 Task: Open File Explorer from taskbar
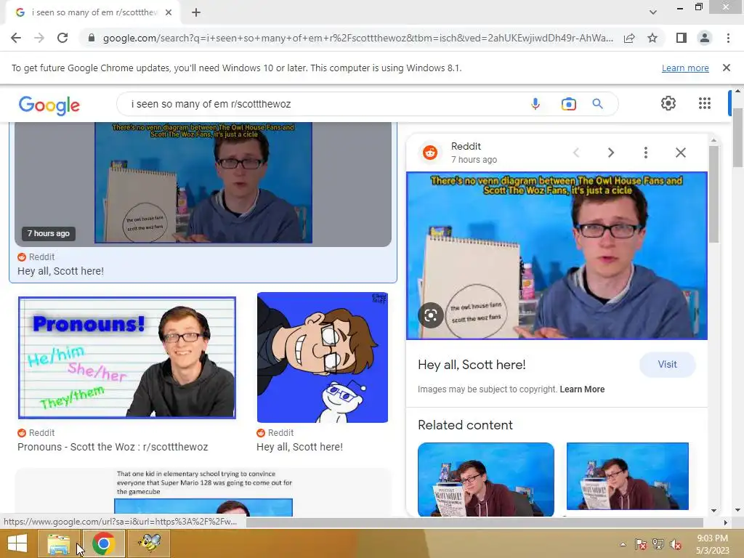(x=59, y=543)
